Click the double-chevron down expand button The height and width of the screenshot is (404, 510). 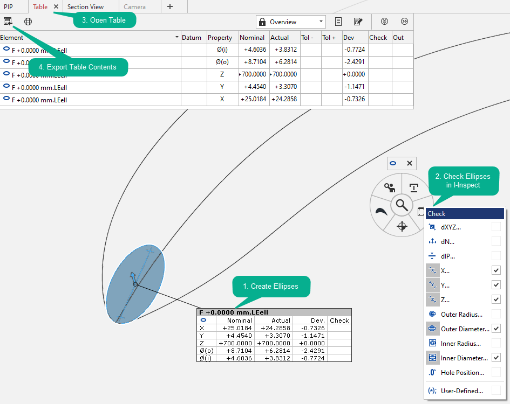pos(384,22)
